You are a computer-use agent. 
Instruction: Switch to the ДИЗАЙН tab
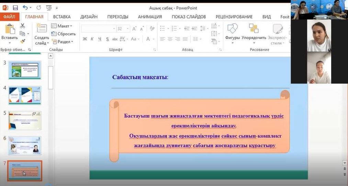(x=89, y=17)
